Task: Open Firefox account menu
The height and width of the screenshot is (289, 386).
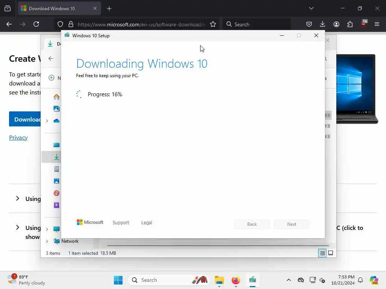Action: point(336,24)
